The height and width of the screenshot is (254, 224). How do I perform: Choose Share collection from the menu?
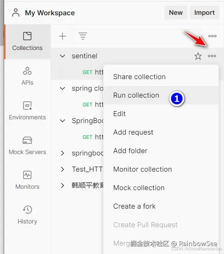[161, 77]
